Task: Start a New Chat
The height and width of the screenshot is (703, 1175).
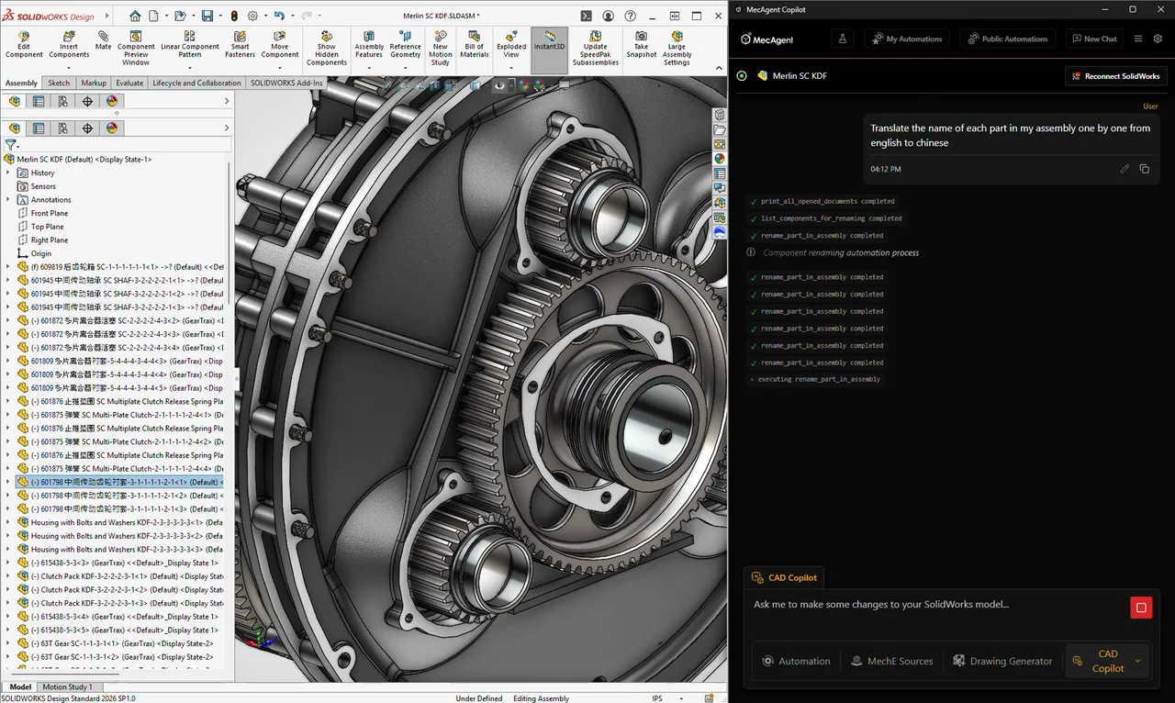Action: pyautogui.click(x=1093, y=39)
